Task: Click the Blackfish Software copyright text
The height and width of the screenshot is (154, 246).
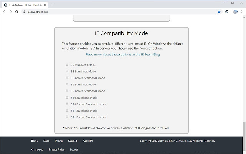Action: 177,141
